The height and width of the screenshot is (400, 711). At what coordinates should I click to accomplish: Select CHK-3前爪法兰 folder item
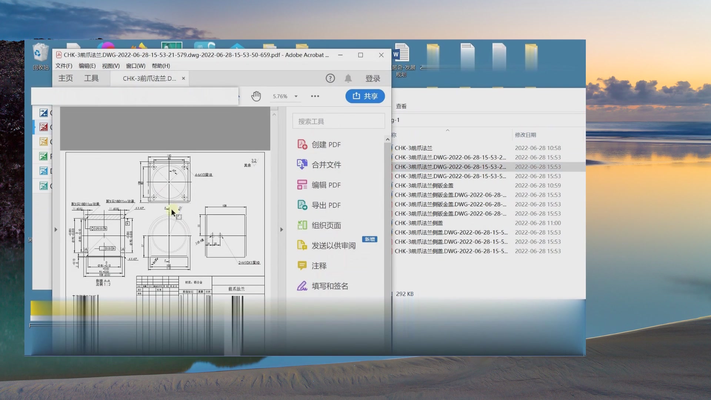point(413,147)
